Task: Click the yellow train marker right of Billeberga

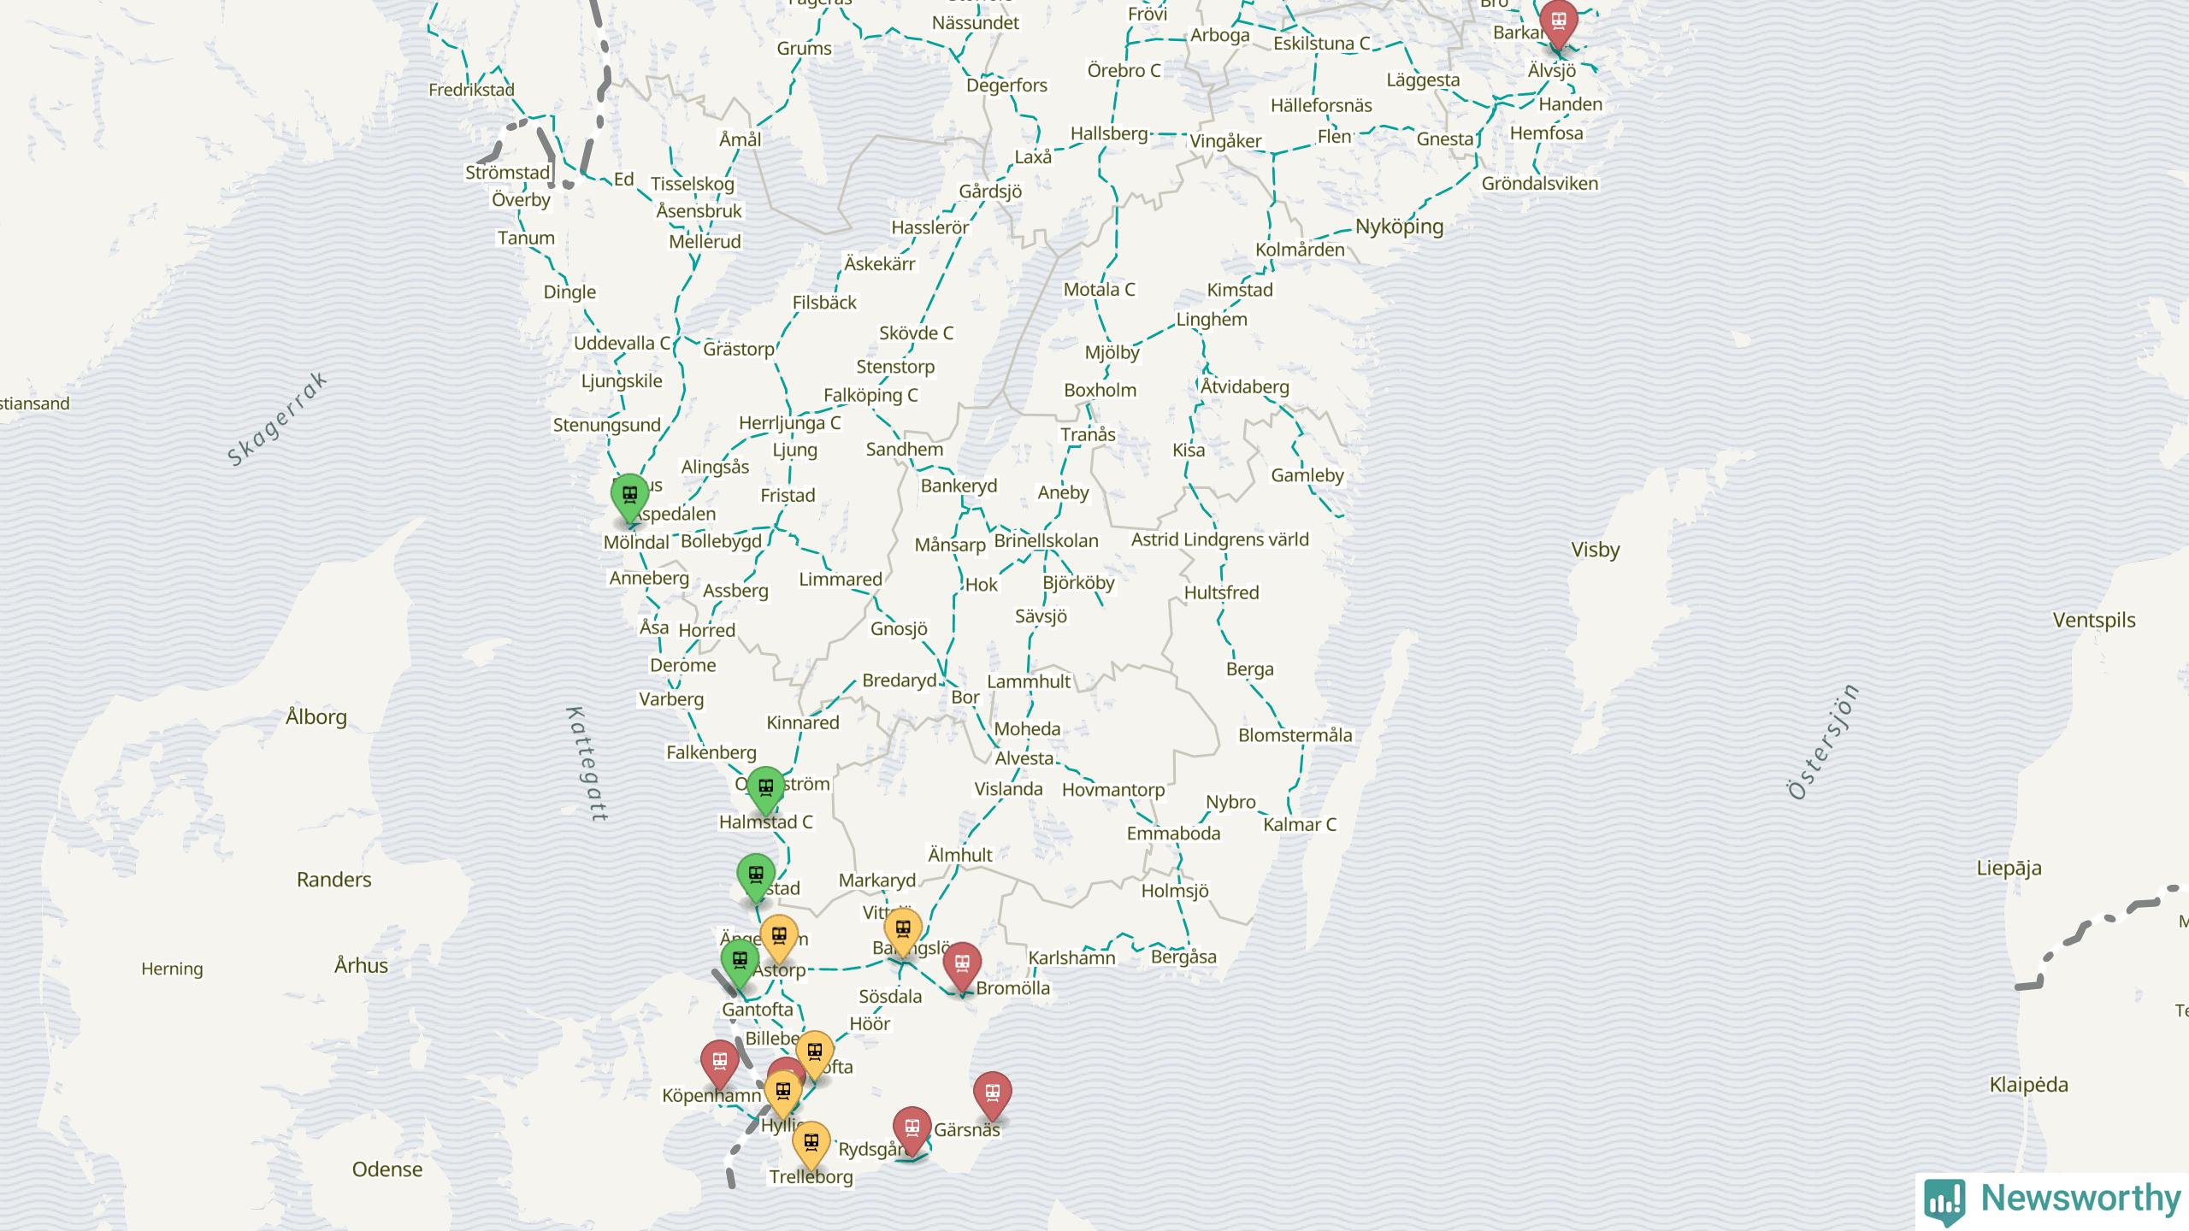Action: click(814, 1053)
